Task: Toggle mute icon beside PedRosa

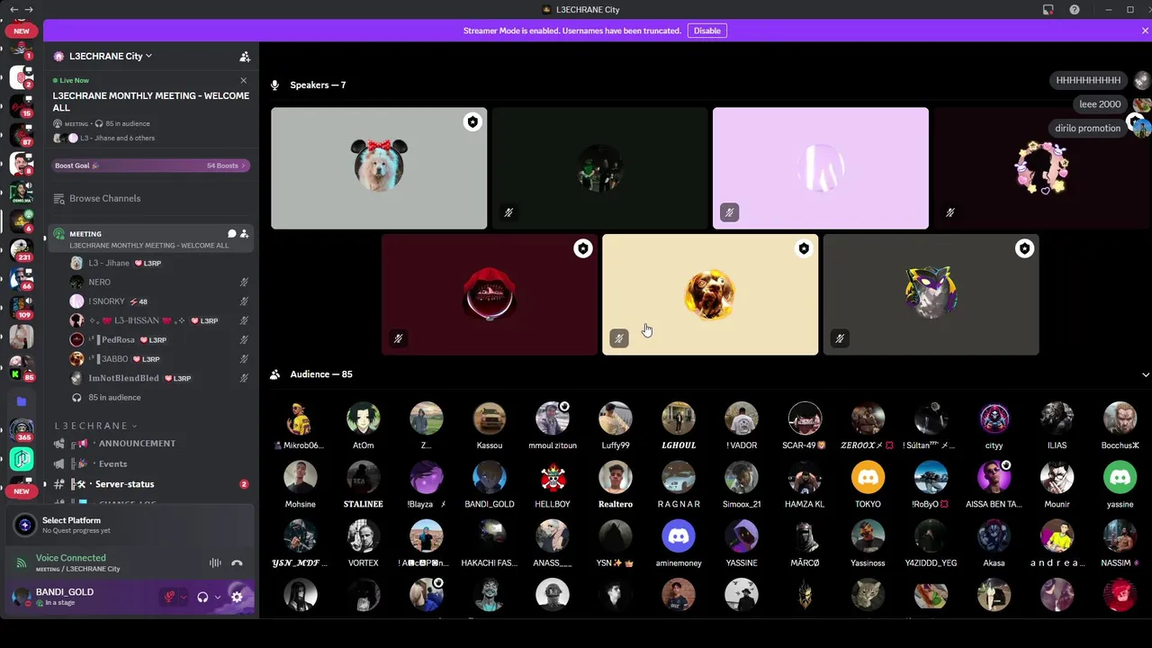Action: tap(244, 340)
